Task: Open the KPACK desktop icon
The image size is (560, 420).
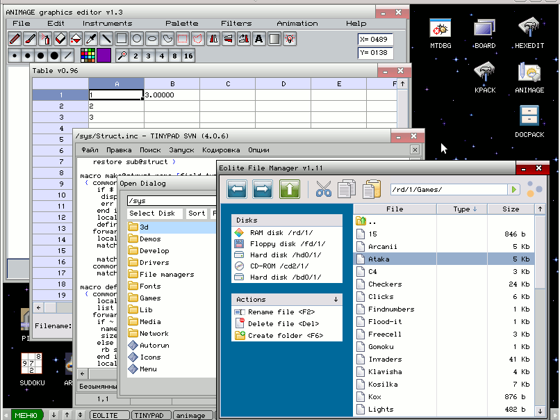Action: 485,78
